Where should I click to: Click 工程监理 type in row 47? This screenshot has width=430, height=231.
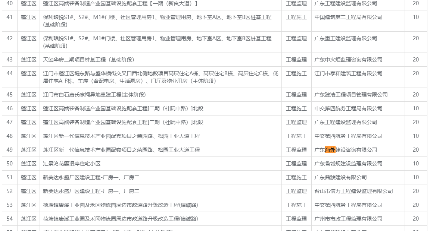tap(296, 122)
